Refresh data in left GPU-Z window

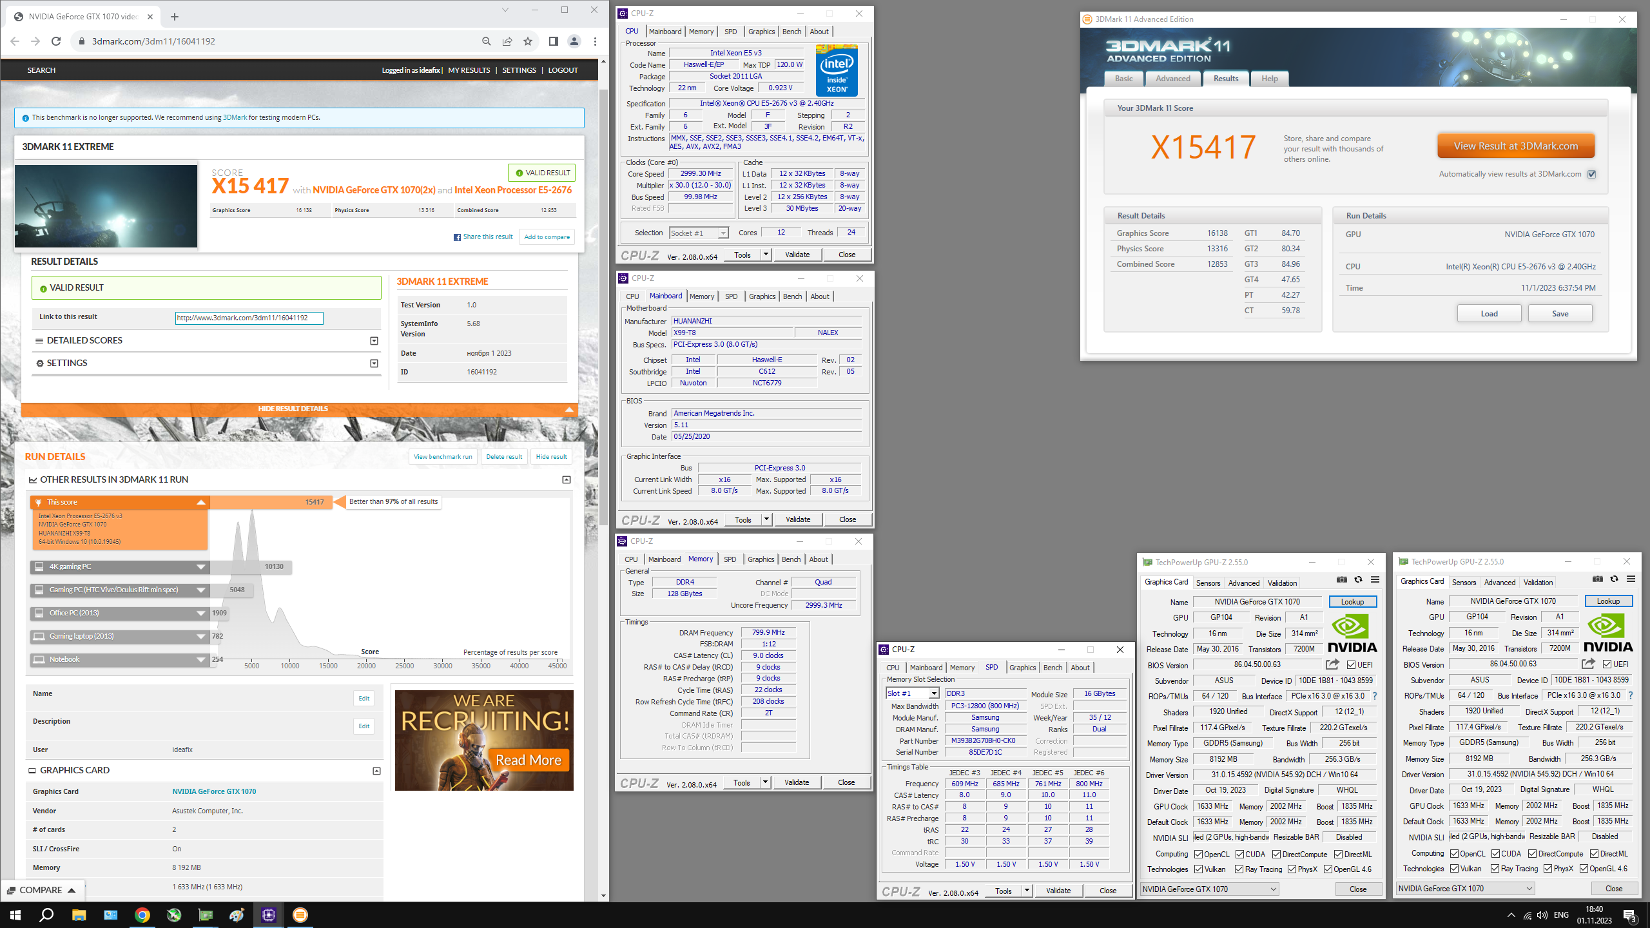1358,579
